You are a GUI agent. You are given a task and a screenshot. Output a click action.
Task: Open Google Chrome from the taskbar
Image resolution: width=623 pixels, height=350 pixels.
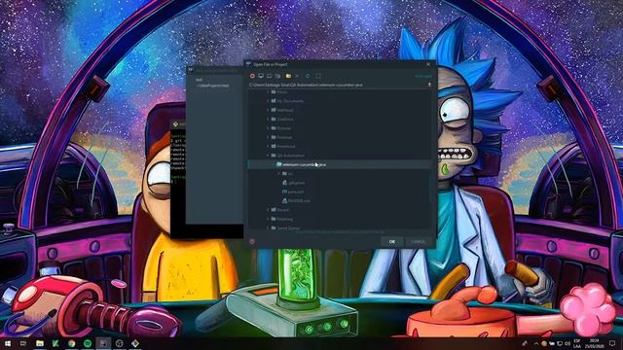click(x=71, y=343)
